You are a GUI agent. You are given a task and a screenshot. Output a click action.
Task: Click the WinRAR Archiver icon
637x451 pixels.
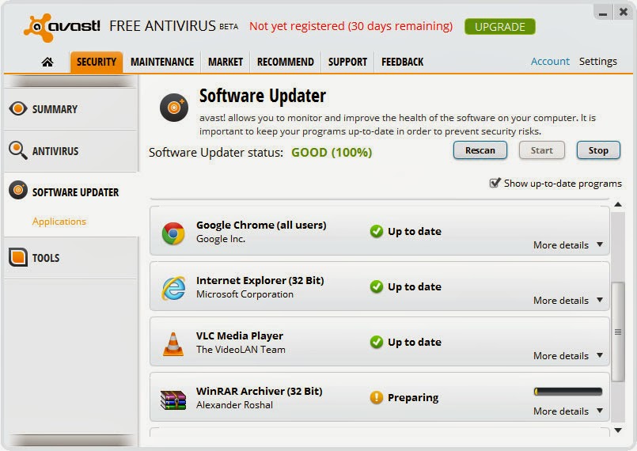tap(173, 400)
